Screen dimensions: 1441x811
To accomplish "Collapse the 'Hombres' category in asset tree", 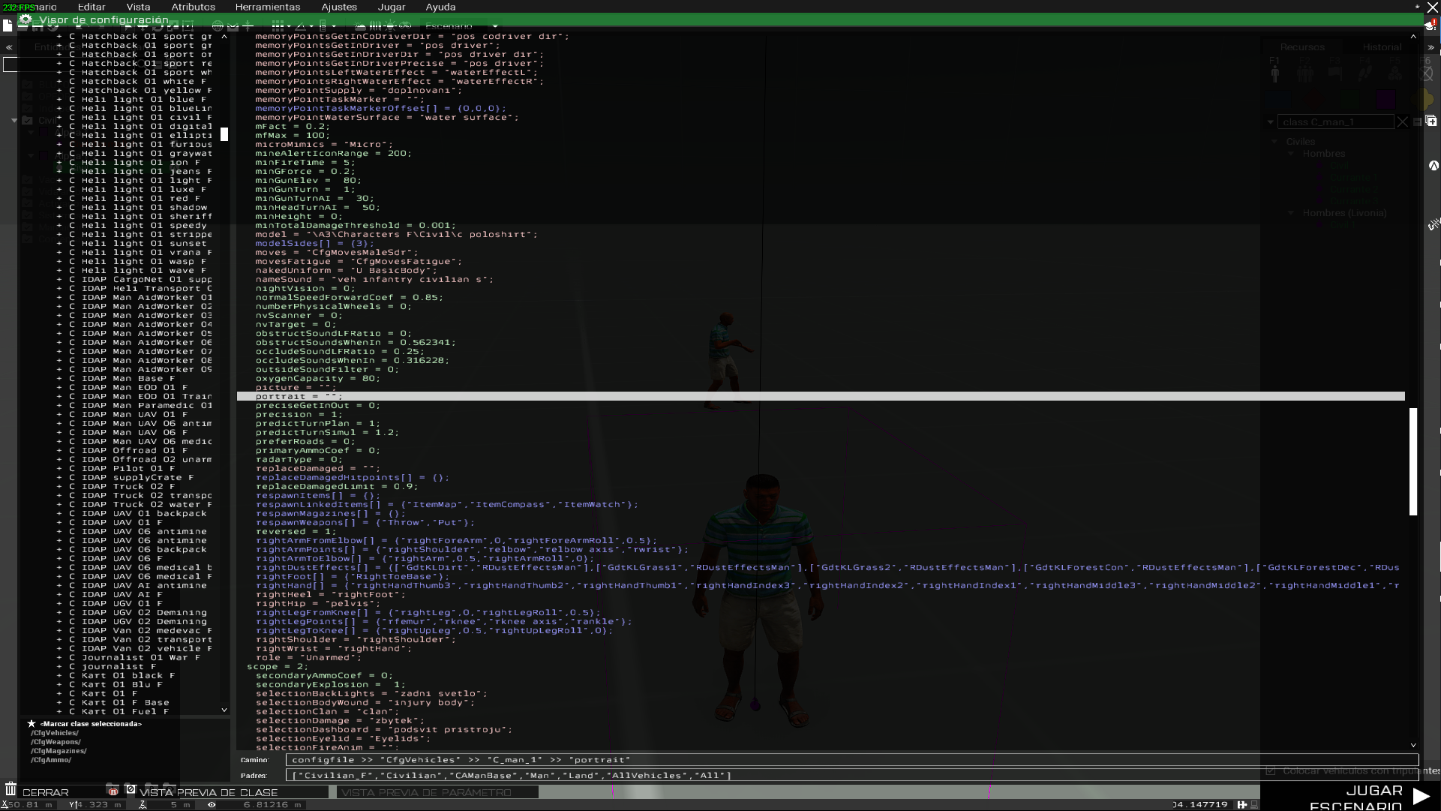I will (x=1291, y=154).
